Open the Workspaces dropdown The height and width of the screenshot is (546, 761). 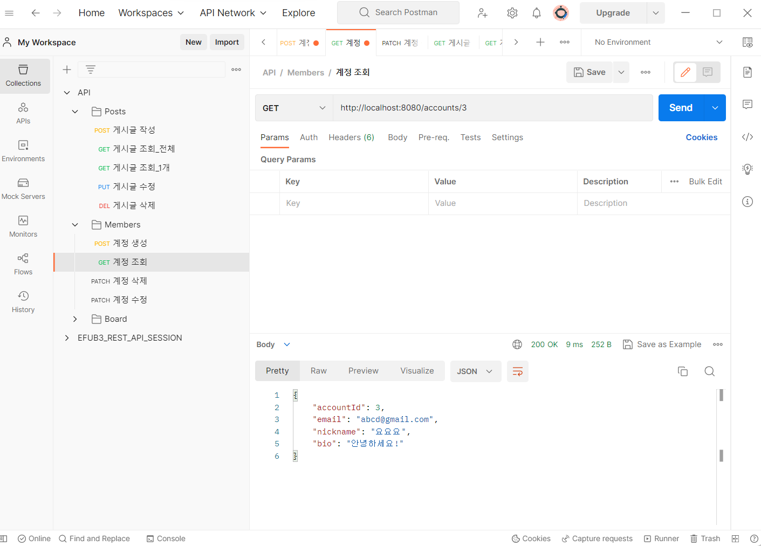151,13
